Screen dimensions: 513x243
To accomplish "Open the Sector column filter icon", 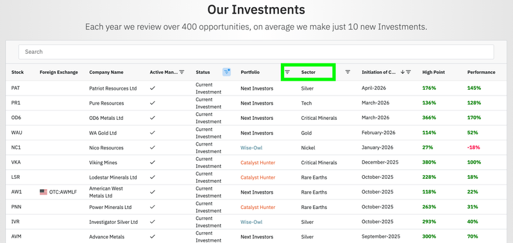I will click(348, 72).
